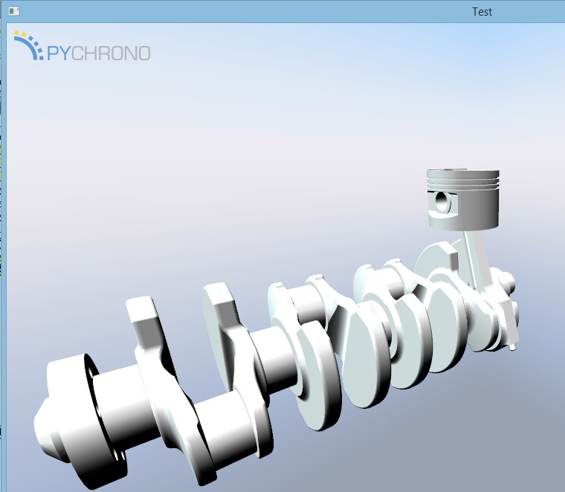This screenshot has height=492, width=565.
Task: Click the PYCHRONO logo wordmark
Action: pyautogui.click(x=99, y=54)
